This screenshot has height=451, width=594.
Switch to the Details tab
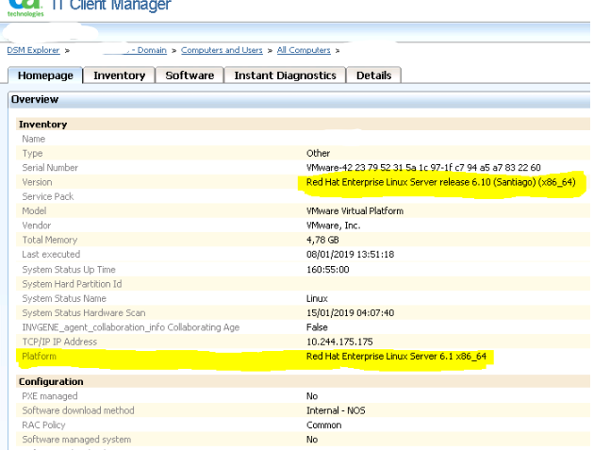tap(373, 75)
